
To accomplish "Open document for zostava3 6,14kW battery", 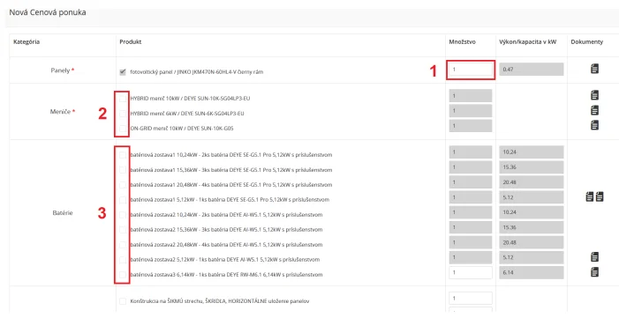I will point(594,272).
